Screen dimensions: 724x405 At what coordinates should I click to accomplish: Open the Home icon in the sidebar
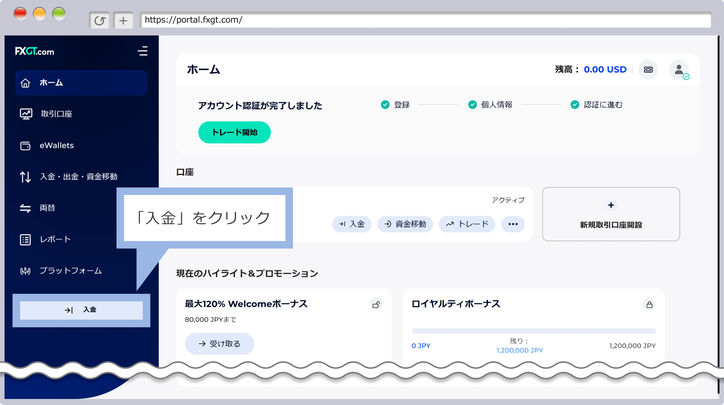coord(25,83)
